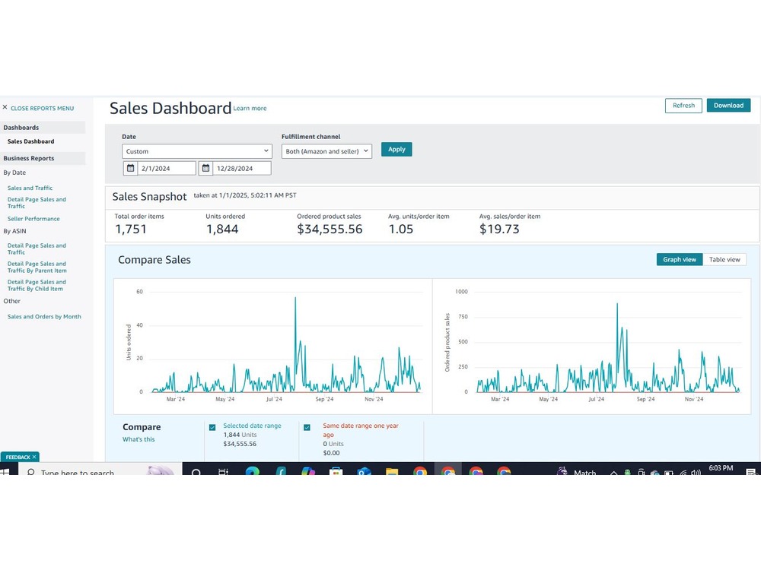Click the Units ordered value 1,844
Viewport: 761px width, 570px height.
coord(222,229)
